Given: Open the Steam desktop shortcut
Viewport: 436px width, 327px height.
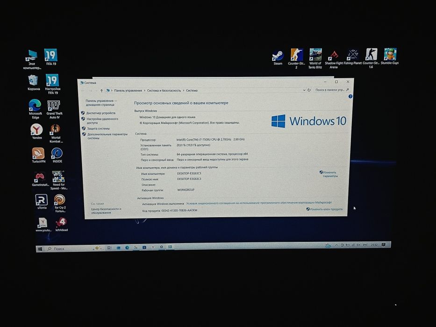Looking at the screenshot, I should (278, 57).
